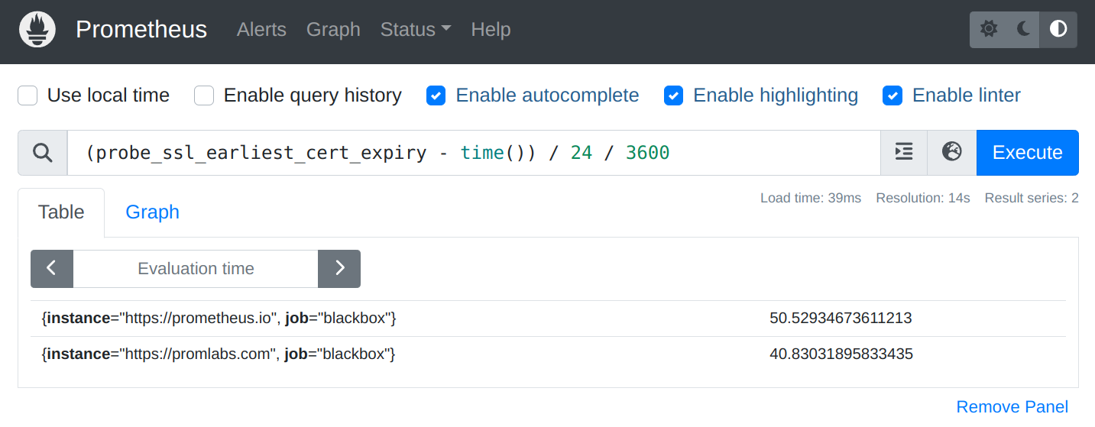Go to previous evaluation time

(x=52, y=269)
